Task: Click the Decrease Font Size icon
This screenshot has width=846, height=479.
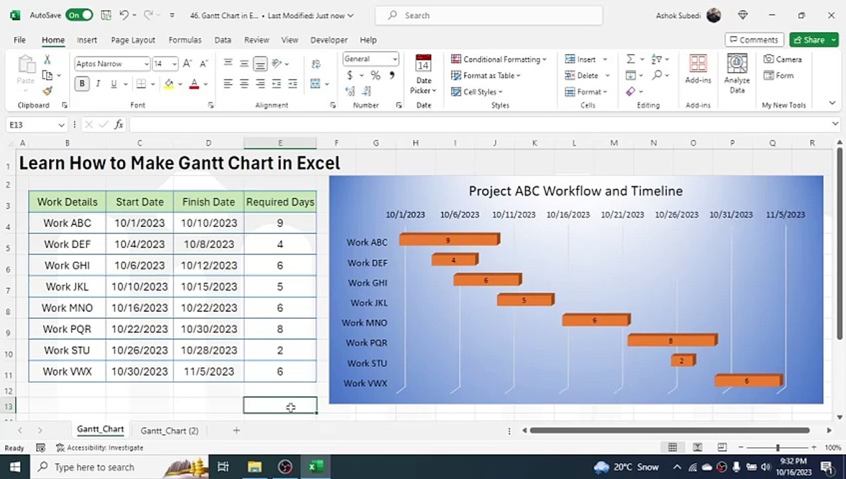Action: pyautogui.click(x=203, y=64)
